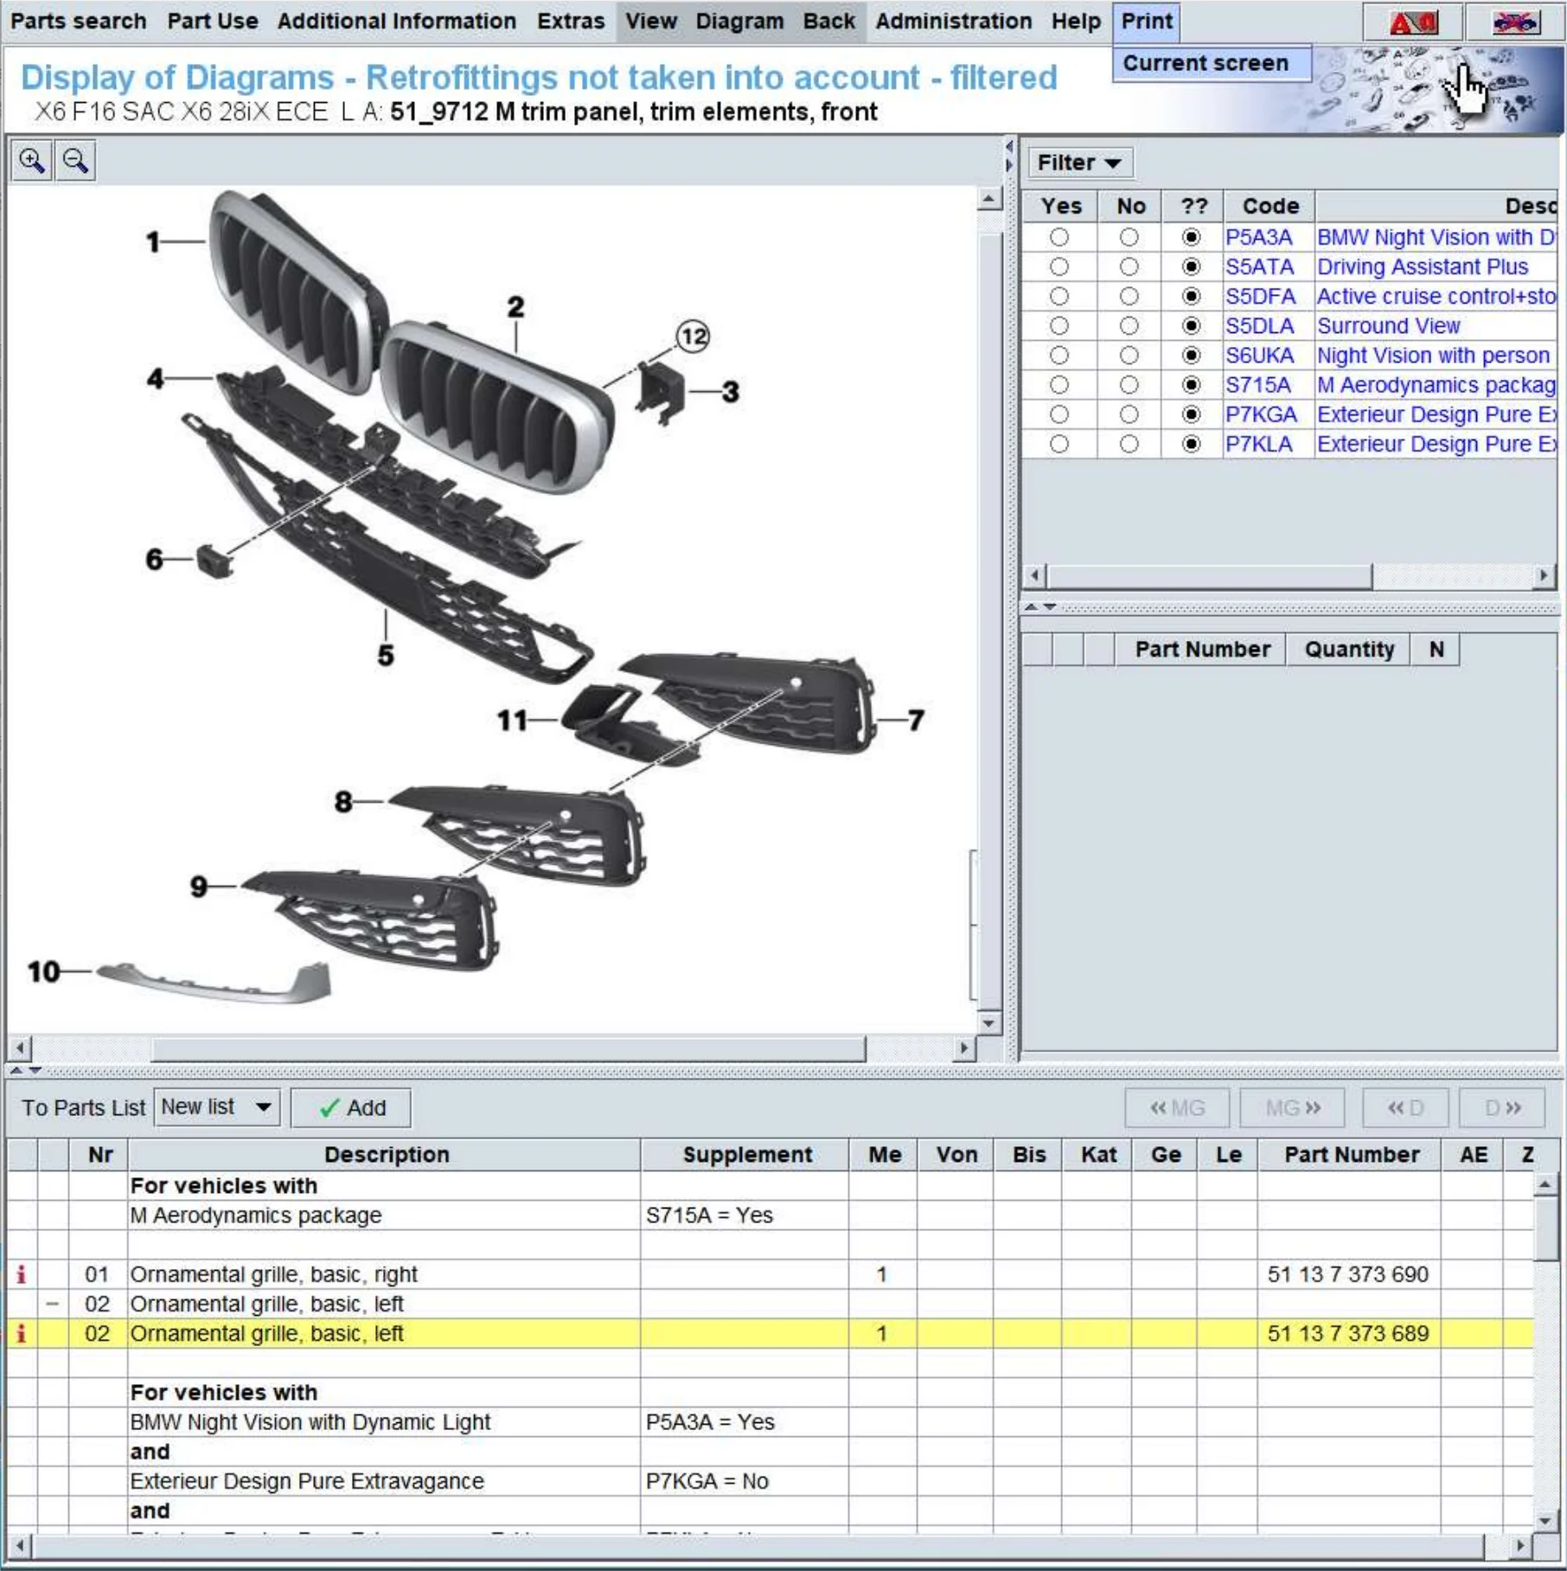The height and width of the screenshot is (1571, 1567).
Task: Collapse the diagram pane splitter arrows
Action: (1008, 156)
